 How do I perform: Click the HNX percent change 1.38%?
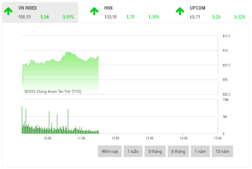(154, 17)
